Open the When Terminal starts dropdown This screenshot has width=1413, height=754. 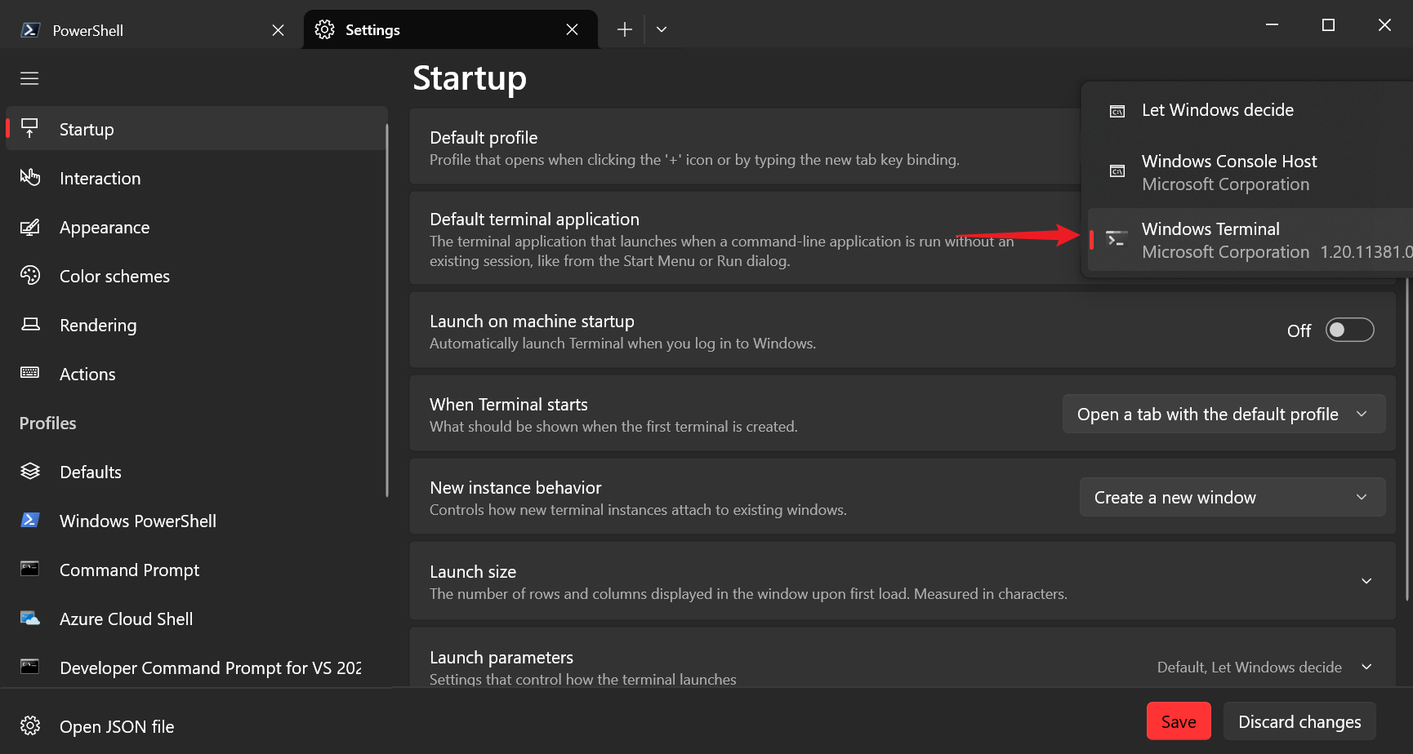pos(1223,415)
